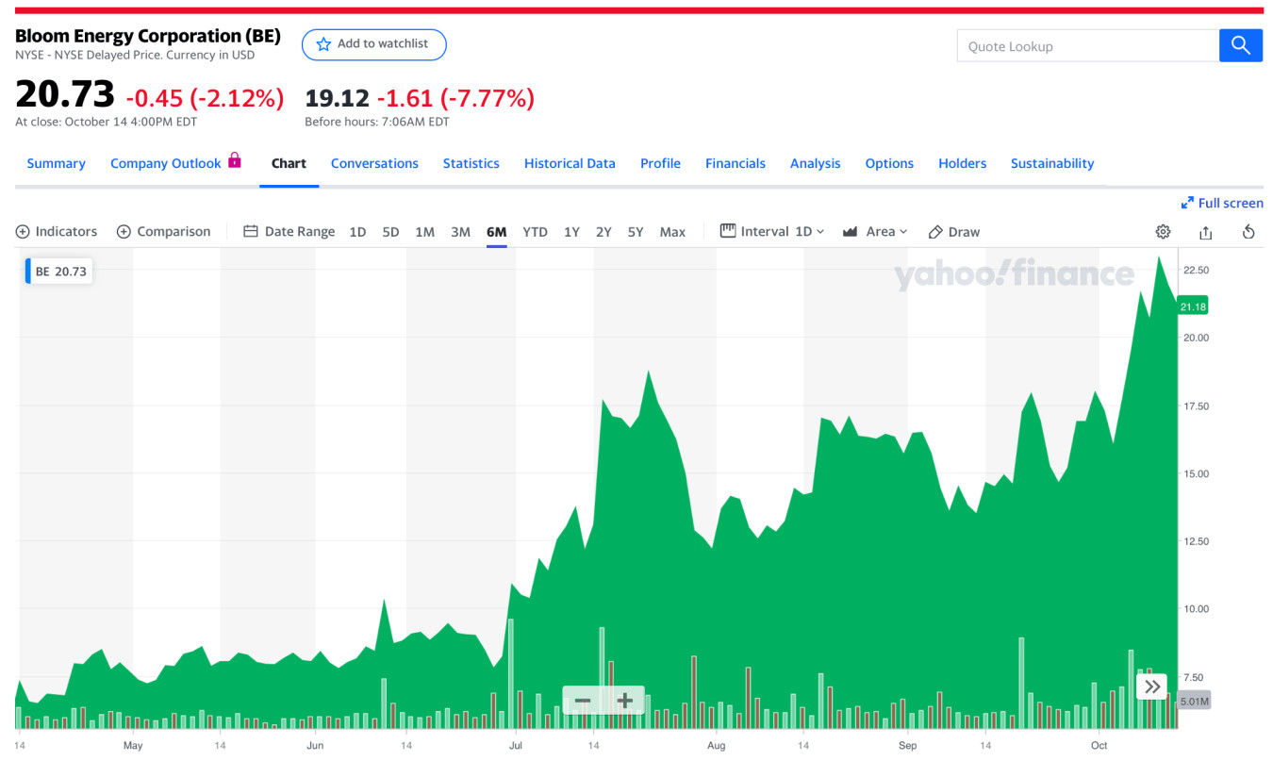1273x761 pixels.
Task: Reset chart with the undo arrow icon
Action: coord(1248,232)
